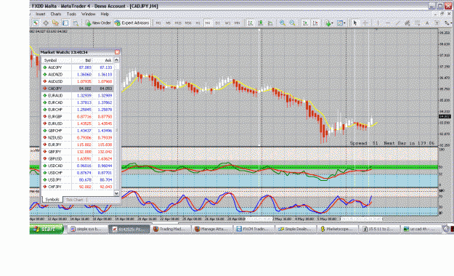This screenshot has height=276, width=454.
Task: Switch chart to M30 timeframe
Action: pyautogui.click(x=188, y=23)
